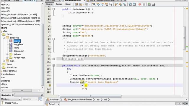Switch to History view tab

68,4
